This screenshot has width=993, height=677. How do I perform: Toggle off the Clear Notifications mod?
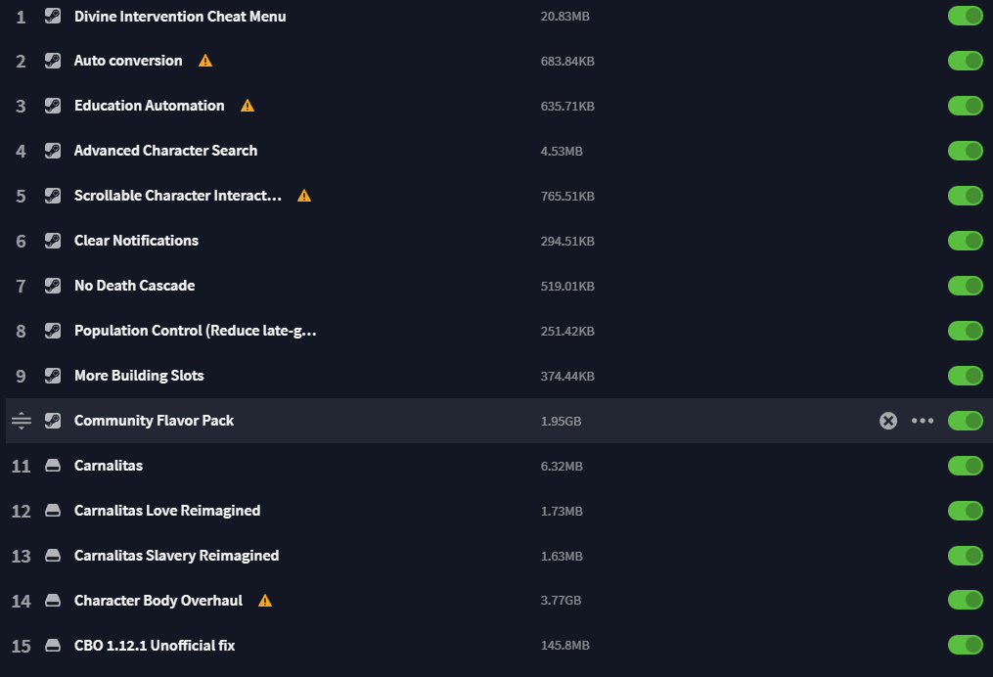tap(965, 241)
